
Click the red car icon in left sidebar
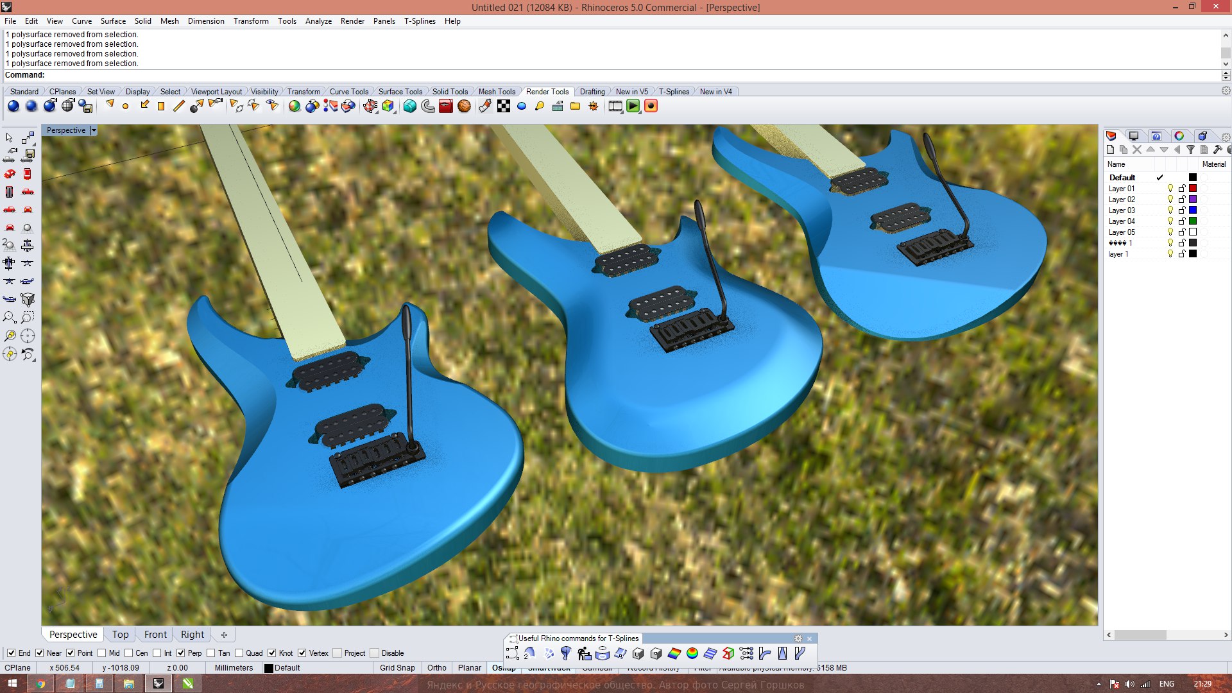coord(10,174)
